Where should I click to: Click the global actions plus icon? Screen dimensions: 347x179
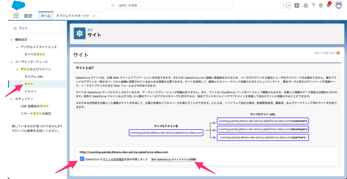297,6
